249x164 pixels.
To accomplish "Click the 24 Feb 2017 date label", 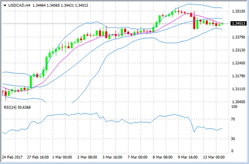I will tap(12, 157).
